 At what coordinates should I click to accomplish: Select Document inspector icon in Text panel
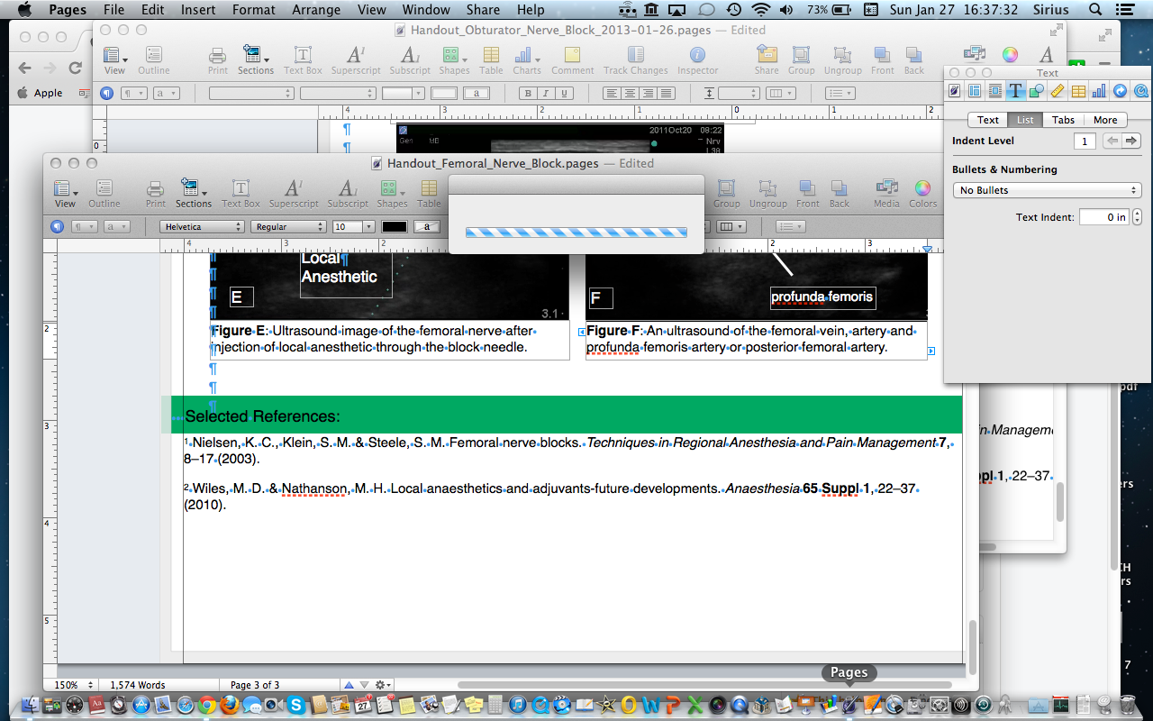[x=955, y=90]
